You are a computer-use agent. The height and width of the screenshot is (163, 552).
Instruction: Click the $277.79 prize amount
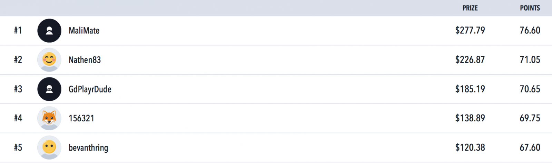pos(470,30)
